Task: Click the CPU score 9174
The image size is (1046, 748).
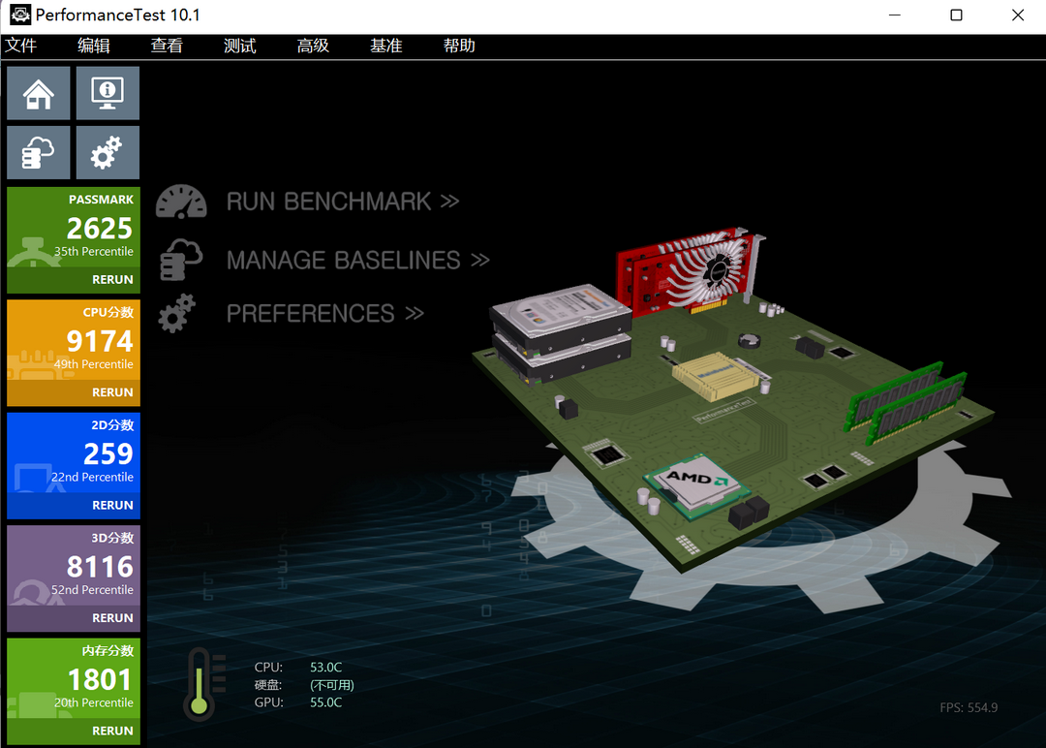Action: (100, 342)
